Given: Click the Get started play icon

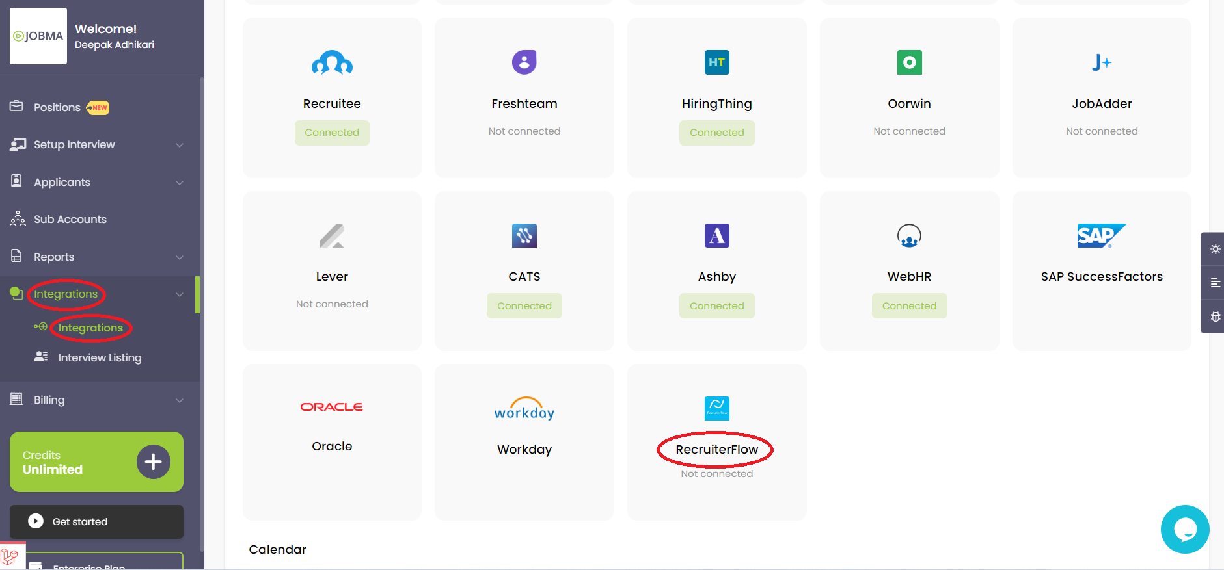Looking at the screenshot, I should click(36, 521).
